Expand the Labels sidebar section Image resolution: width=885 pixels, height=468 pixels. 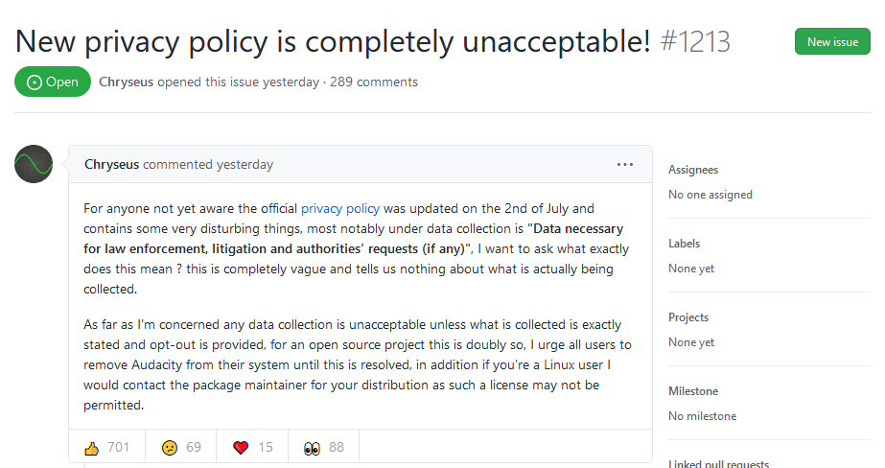684,244
